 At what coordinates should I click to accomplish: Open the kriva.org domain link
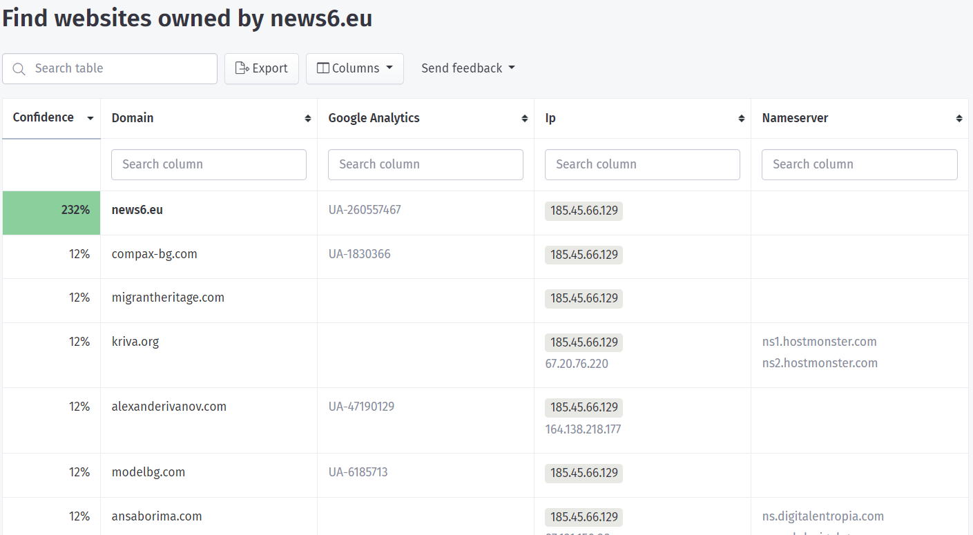click(x=135, y=342)
